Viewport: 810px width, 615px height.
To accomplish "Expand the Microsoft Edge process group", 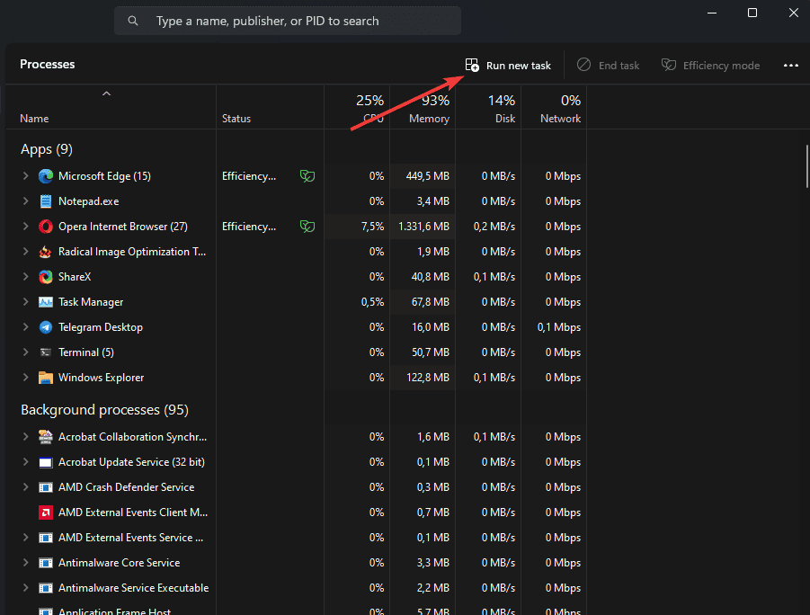I will tap(25, 176).
